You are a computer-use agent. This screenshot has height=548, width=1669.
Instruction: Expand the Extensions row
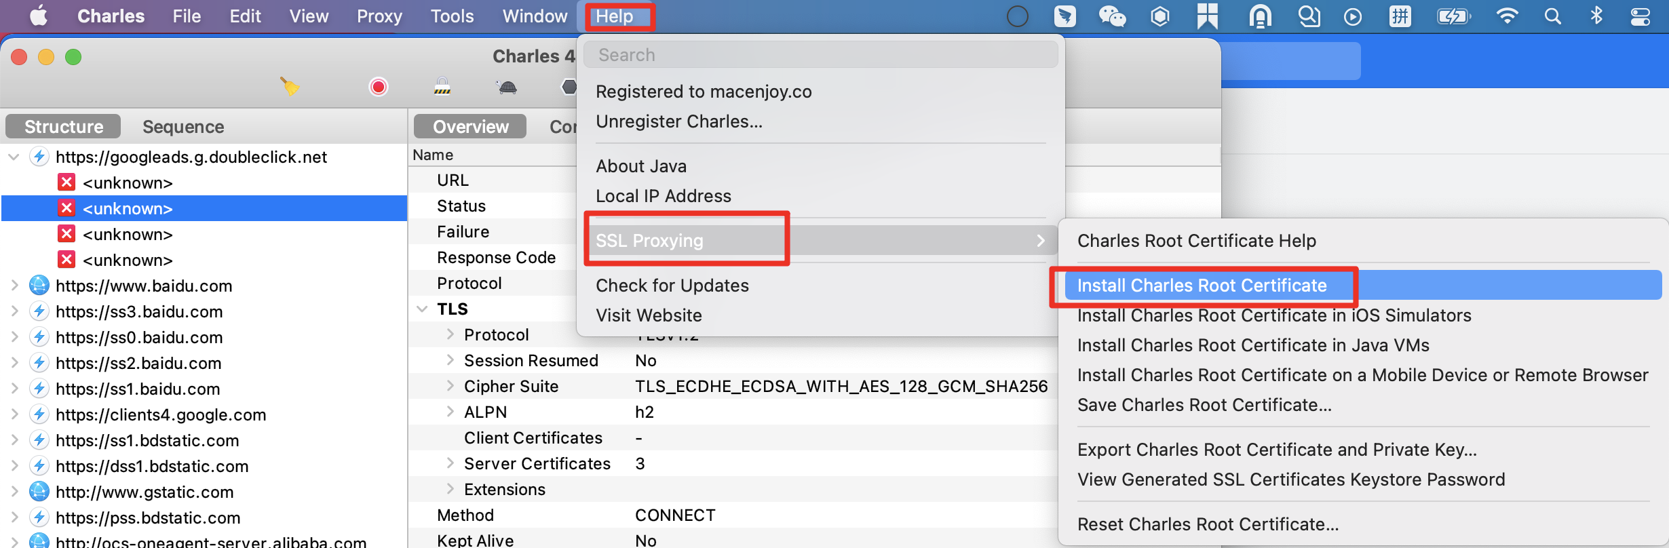click(450, 489)
